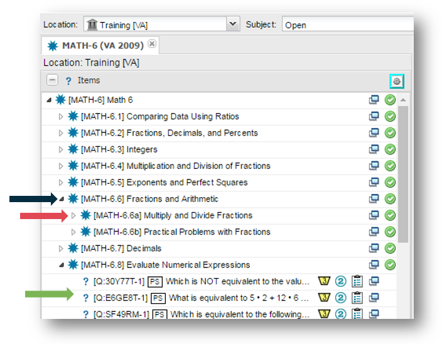Click the green check icon for MATH-6.1 row

point(390,117)
